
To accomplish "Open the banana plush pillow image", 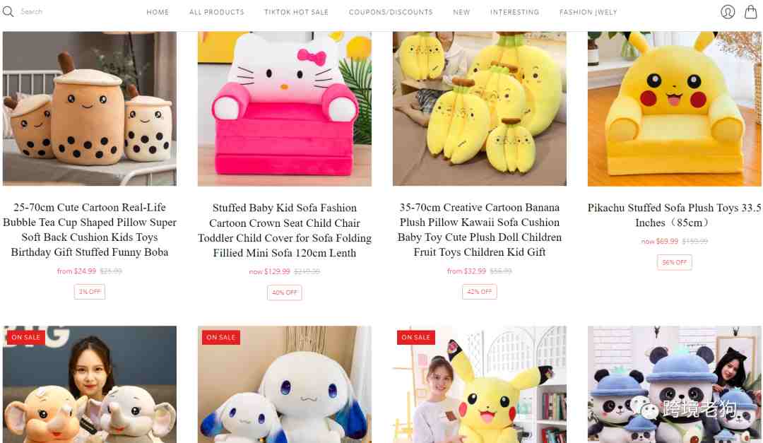I will coord(479,109).
